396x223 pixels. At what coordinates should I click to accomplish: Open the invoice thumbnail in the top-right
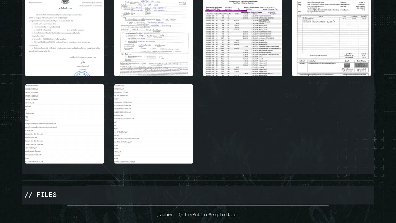(331, 37)
